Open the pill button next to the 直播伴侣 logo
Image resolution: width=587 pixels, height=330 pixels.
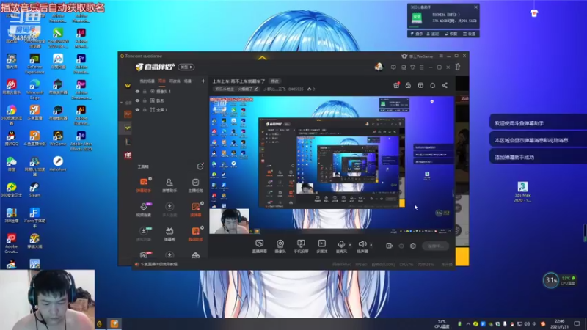pos(186,67)
